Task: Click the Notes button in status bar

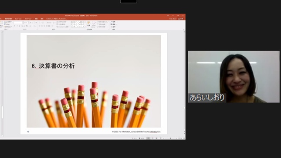Action: (x=134, y=138)
